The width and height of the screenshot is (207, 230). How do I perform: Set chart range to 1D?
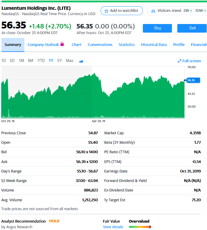pyautogui.click(x=4, y=60)
